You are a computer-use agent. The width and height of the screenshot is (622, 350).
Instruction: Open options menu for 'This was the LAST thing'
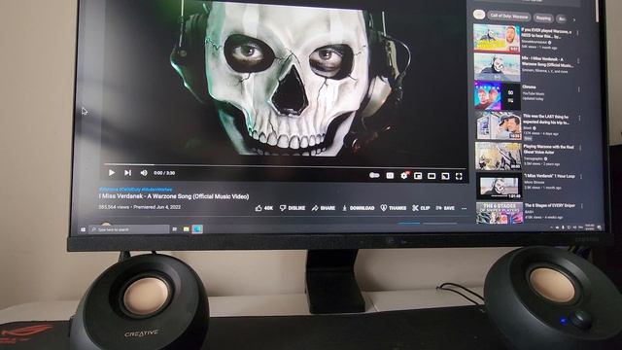pos(579,119)
